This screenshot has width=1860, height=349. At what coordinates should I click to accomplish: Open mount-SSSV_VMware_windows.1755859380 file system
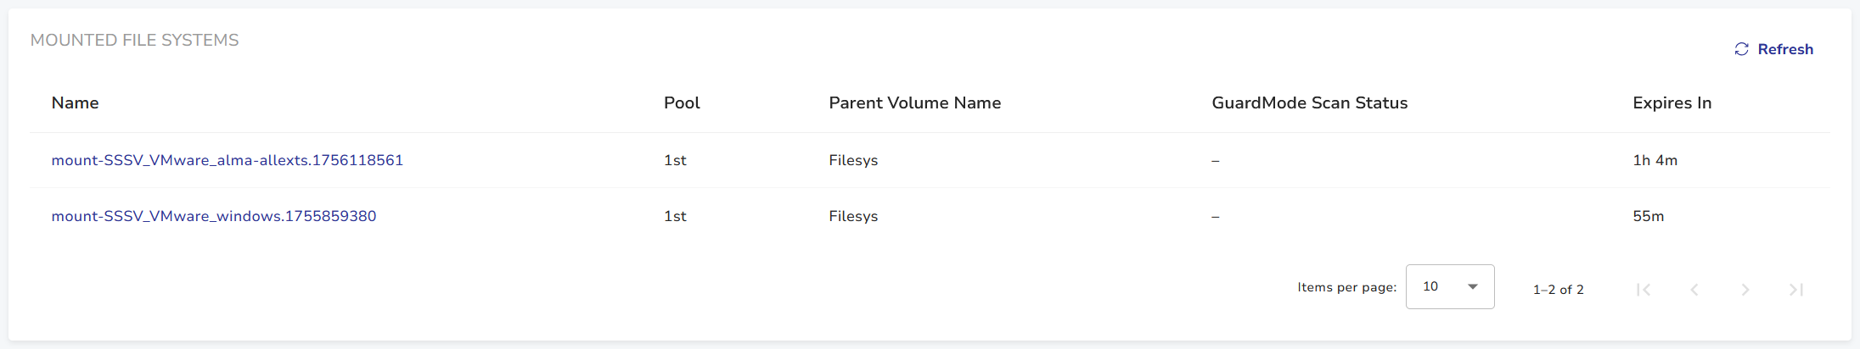pyautogui.click(x=213, y=216)
